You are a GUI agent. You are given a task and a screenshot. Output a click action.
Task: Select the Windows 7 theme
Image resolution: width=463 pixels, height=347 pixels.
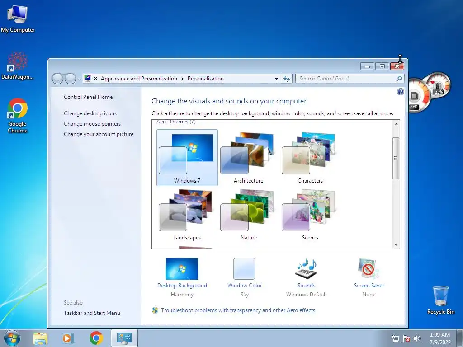point(187,158)
